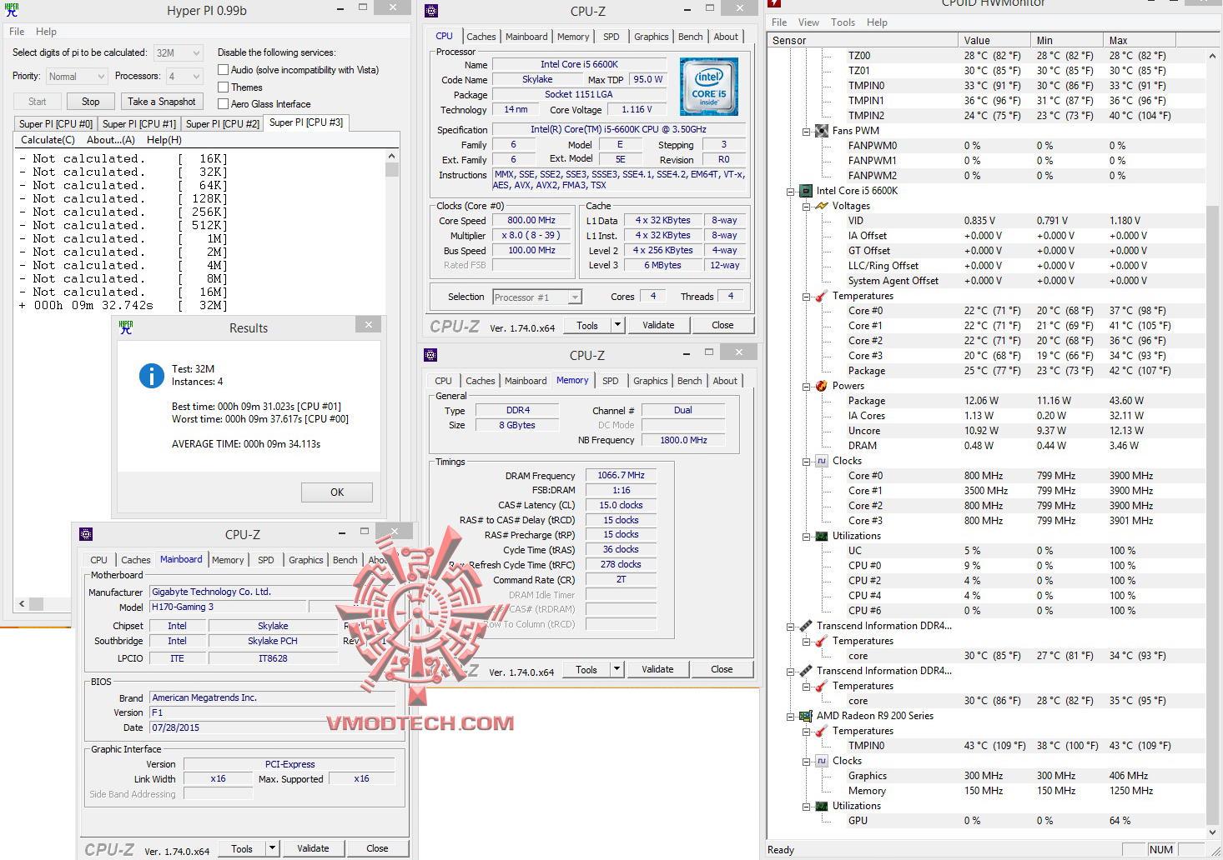This screenshot has width=1223, height=860.
Task: Click the Utilizations icon under AMD Radeon
Action: pos(822,806)
